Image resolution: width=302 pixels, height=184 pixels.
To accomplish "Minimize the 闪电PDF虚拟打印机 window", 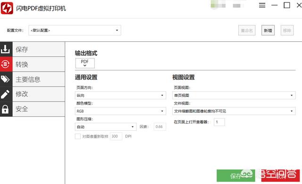I will coord(275,5).
